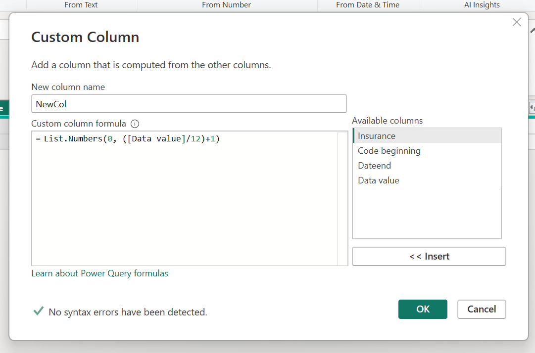535x353 pixels.
Task: Cancel the custom column dialog
Action: click(482, 309)
